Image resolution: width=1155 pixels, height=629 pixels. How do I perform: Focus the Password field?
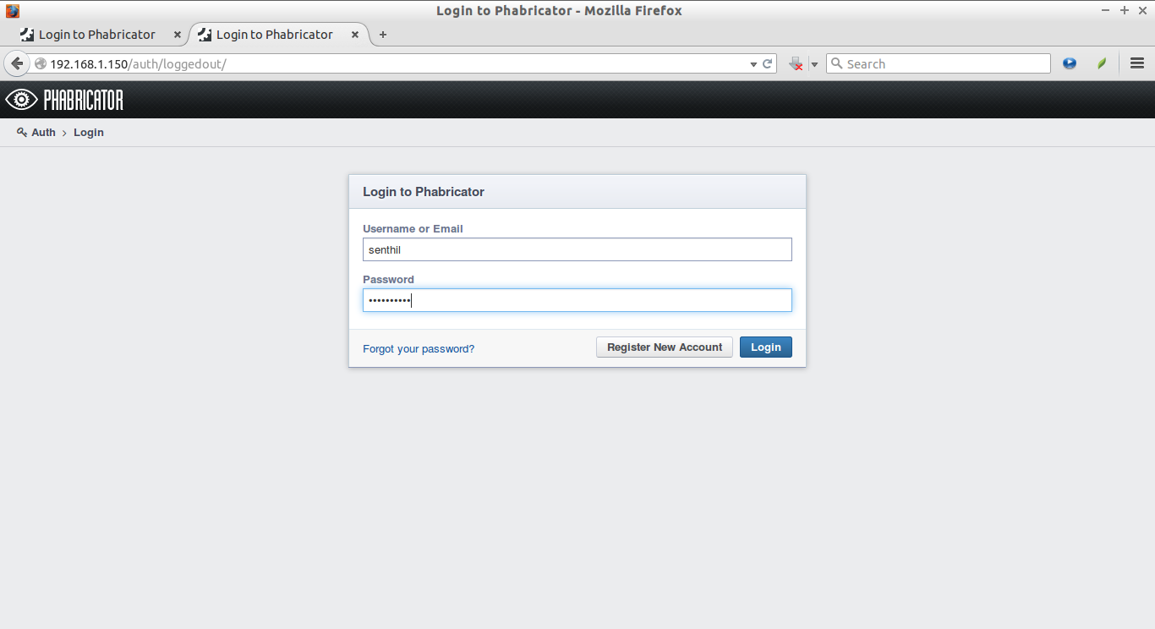pos(577,300)
